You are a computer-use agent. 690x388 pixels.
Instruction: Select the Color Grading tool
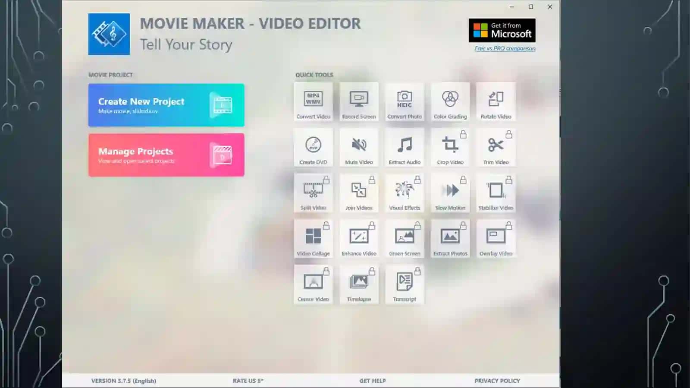(x=450, y=102)
